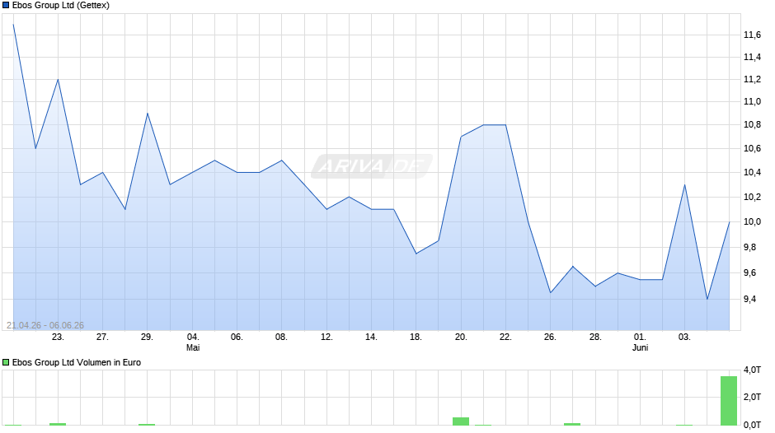Screen dimensions: 775x433
Task: Click the '14.' date axis label
Action: pyautogui.click(x=371, y=338)
